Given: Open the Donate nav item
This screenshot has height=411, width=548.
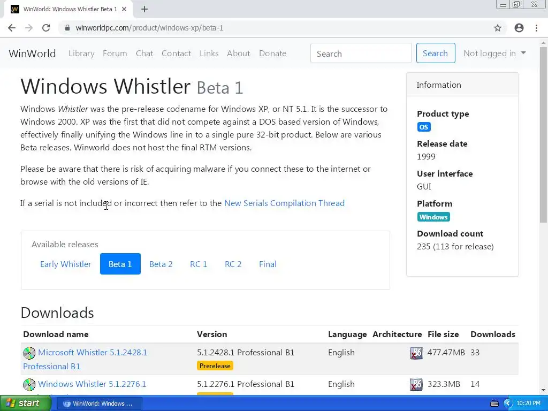Looking at the screenshot, I should click(272, 54).
